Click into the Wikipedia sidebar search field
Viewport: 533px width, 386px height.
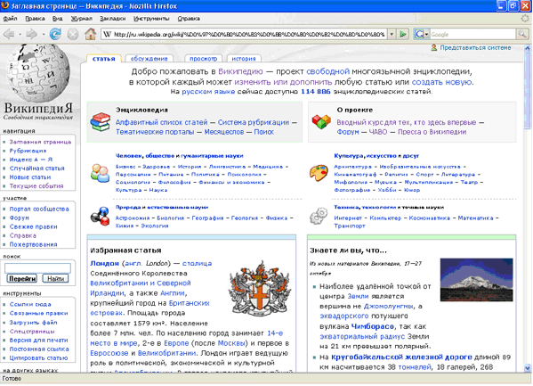(x=37, y=267)
